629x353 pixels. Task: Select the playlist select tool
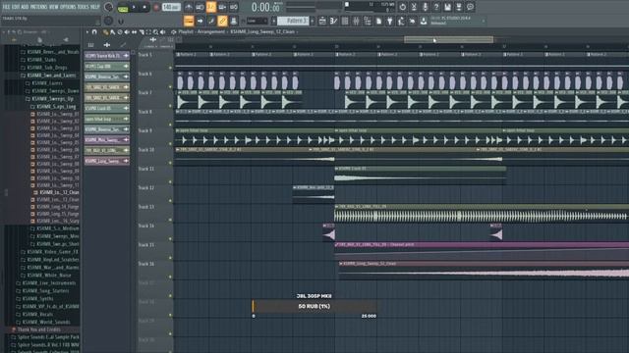click(x=148, y=32)
